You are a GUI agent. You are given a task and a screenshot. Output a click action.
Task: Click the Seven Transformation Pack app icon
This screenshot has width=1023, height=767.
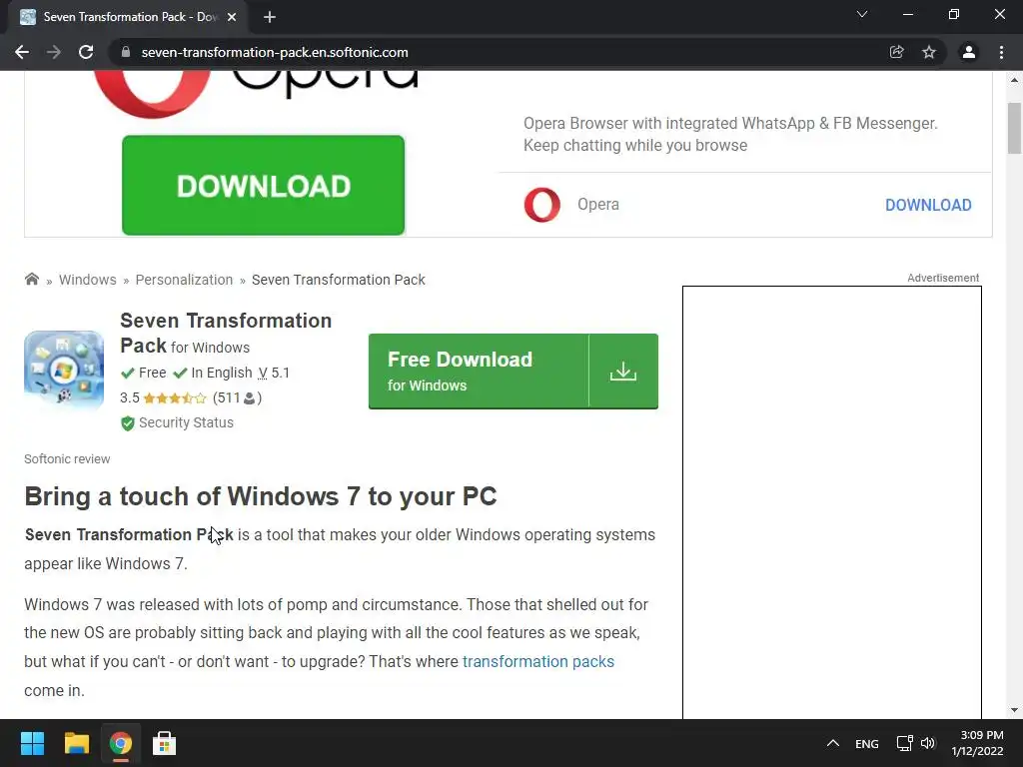[x=64, y=370]
